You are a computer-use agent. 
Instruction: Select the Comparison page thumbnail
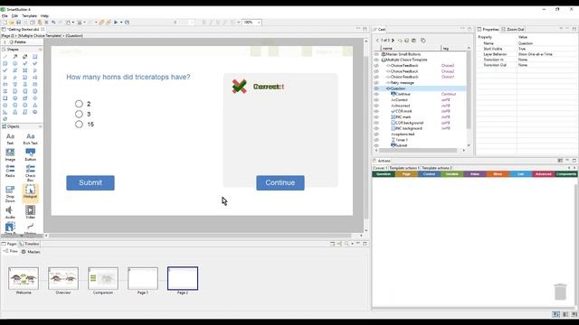[x=103, y=279]
